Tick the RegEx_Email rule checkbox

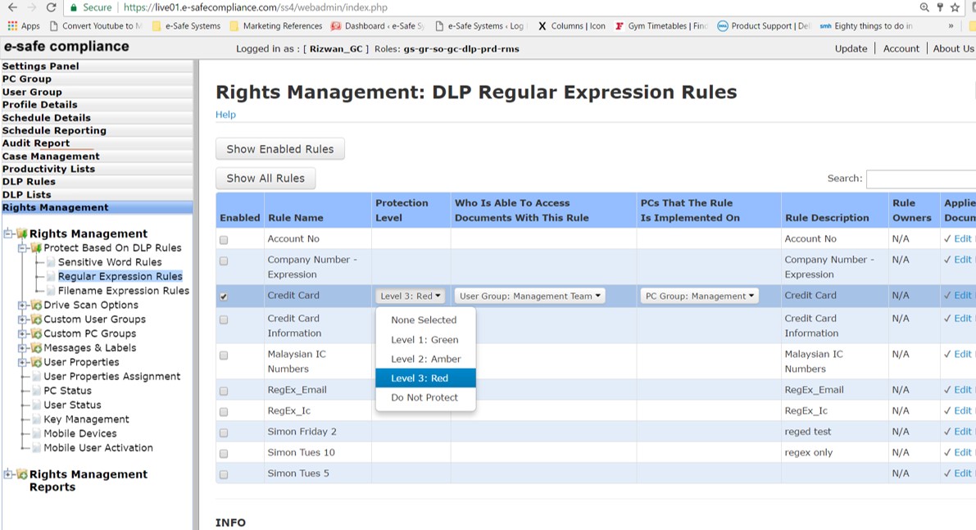[x=224, y=391]
